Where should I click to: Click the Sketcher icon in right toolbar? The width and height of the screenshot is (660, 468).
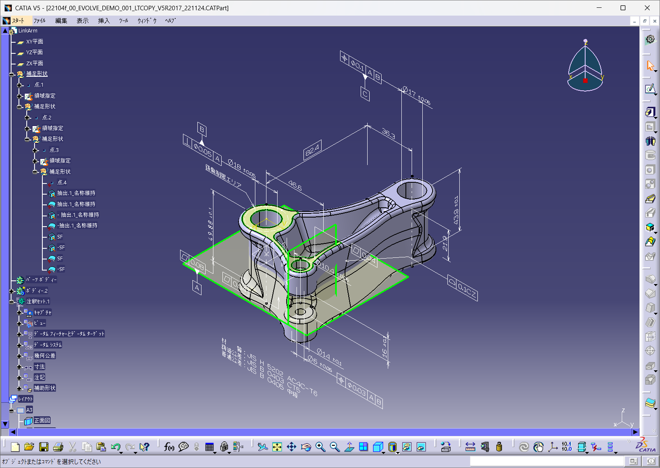pos(650,89)
